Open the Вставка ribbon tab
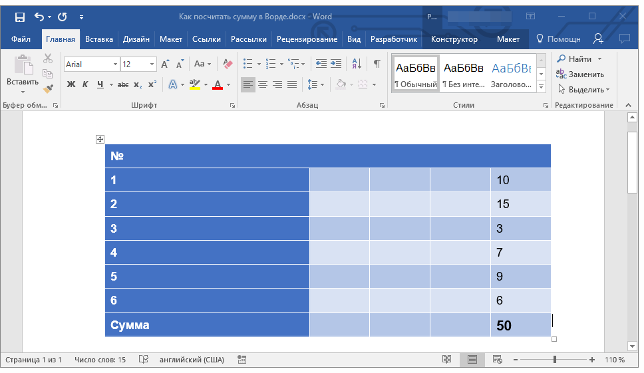The image size is (644, 373). [99, 39]
